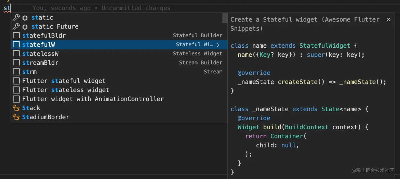Viewport: 400px width, 179px height.
Task: Click snippet icon for AnimationController widget
Action: click(x=16, y=99)
